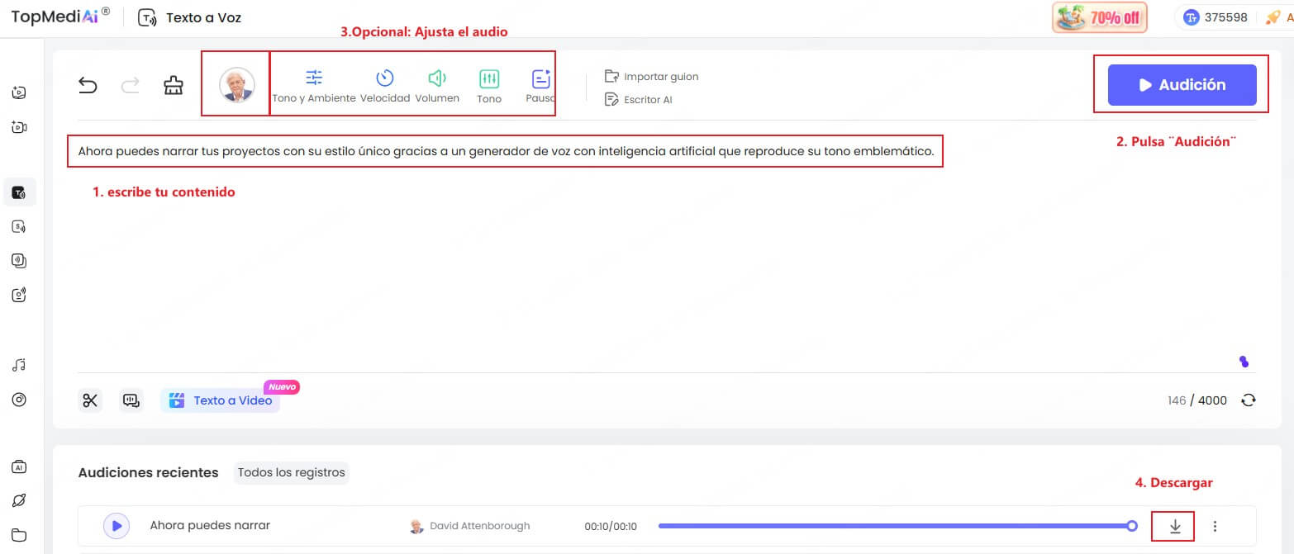
Task: Open more options for the audition row
Action: [1215, 526]
